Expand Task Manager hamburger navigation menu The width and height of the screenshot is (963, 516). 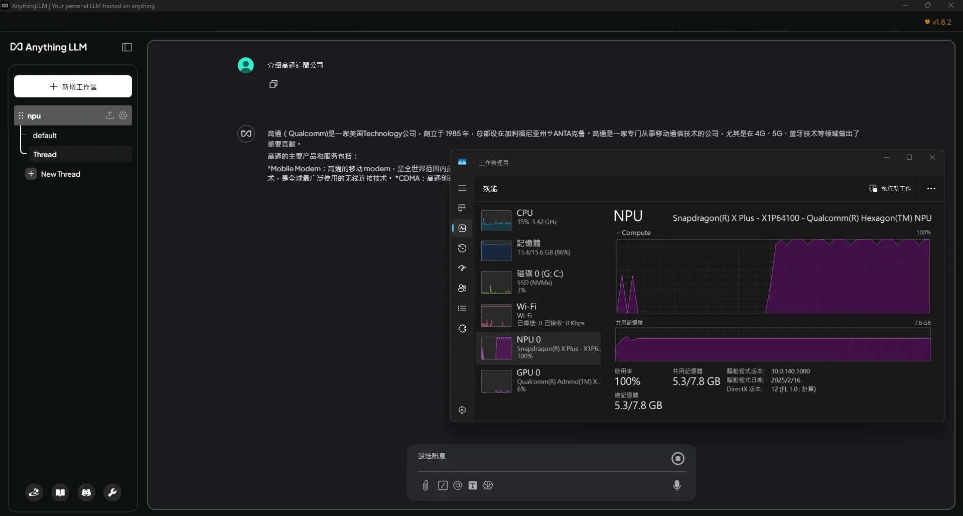(462, 188)
